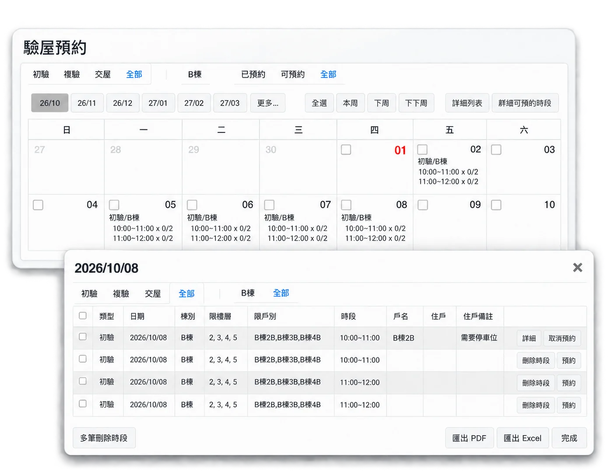The width and height of the screenshot is (608, 475).
Task: Open the 更多... months button
Action: coord(268,103)
